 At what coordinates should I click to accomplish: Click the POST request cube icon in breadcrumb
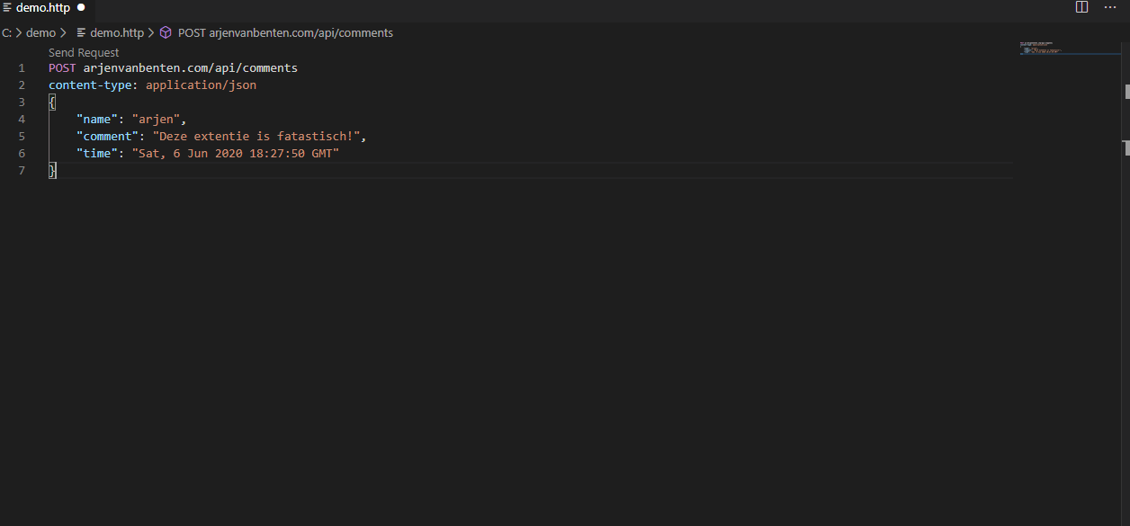[166, 32]
